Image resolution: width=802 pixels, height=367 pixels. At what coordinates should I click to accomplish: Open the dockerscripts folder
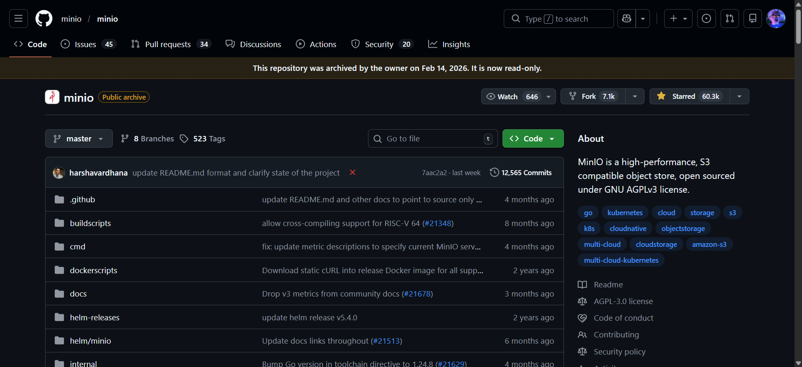pyautogui.click(x=94, y=270)
